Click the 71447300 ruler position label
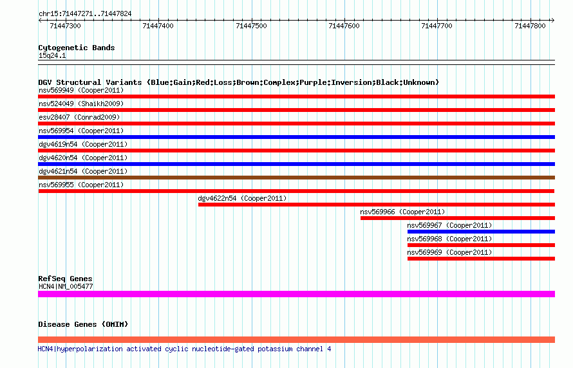 click(x=66, y=26)
